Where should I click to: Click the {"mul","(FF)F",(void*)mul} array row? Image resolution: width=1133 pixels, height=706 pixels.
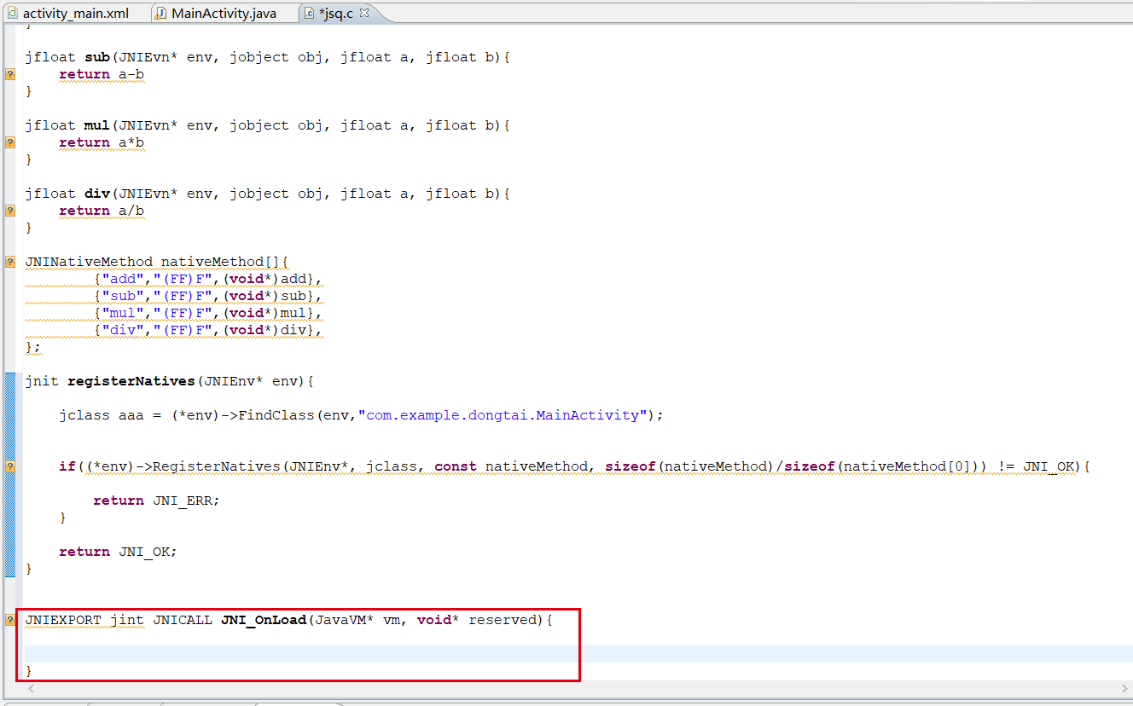(x=208, y=313)
